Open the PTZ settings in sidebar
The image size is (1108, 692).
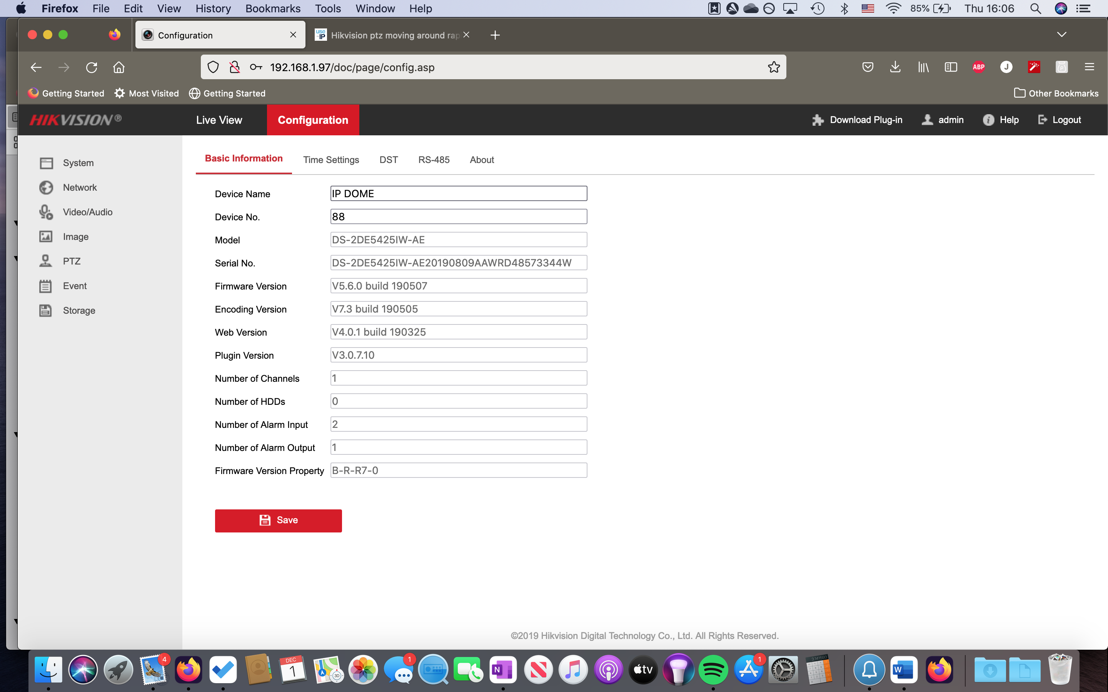pyautogui.click(x=71, y=261)
